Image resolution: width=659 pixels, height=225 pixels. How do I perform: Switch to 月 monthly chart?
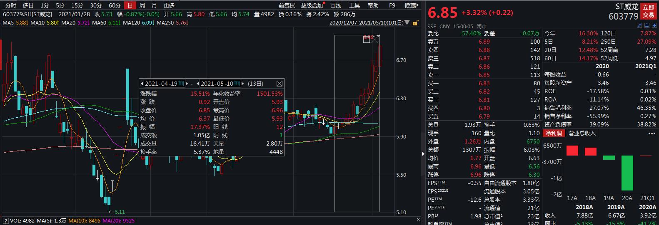(x=155, y=5)
